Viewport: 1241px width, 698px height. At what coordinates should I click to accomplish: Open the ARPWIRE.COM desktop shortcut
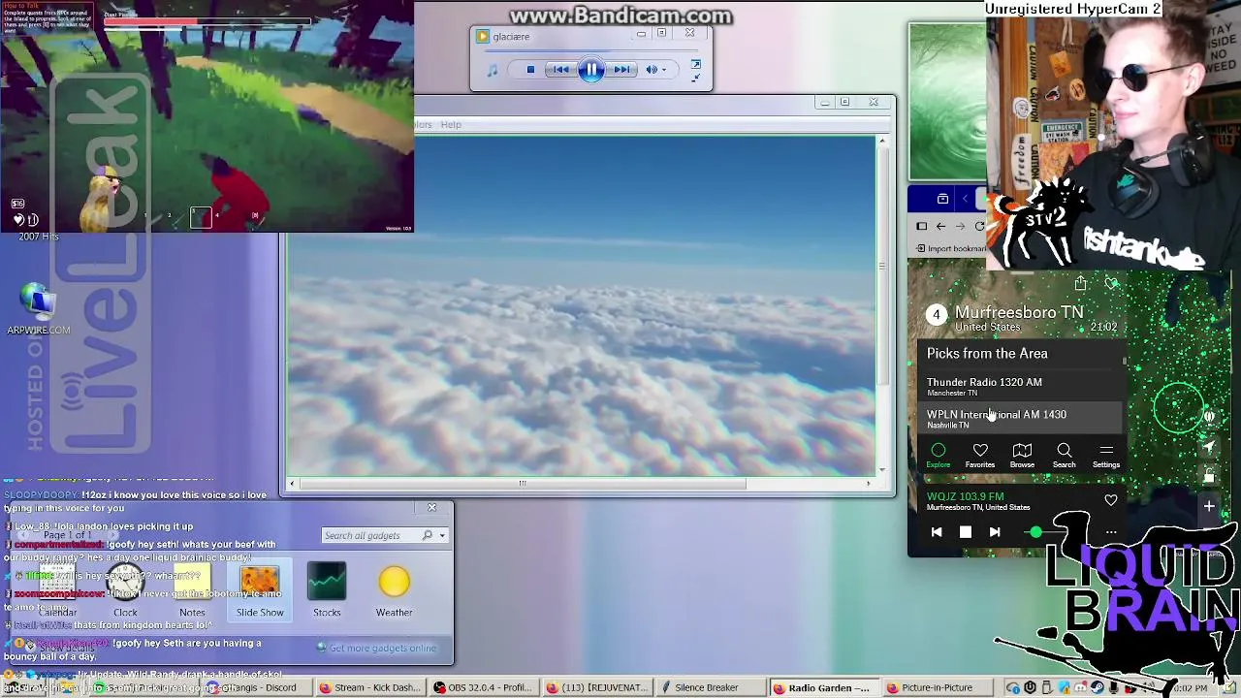pyautogui.click(x=39, y=309)
